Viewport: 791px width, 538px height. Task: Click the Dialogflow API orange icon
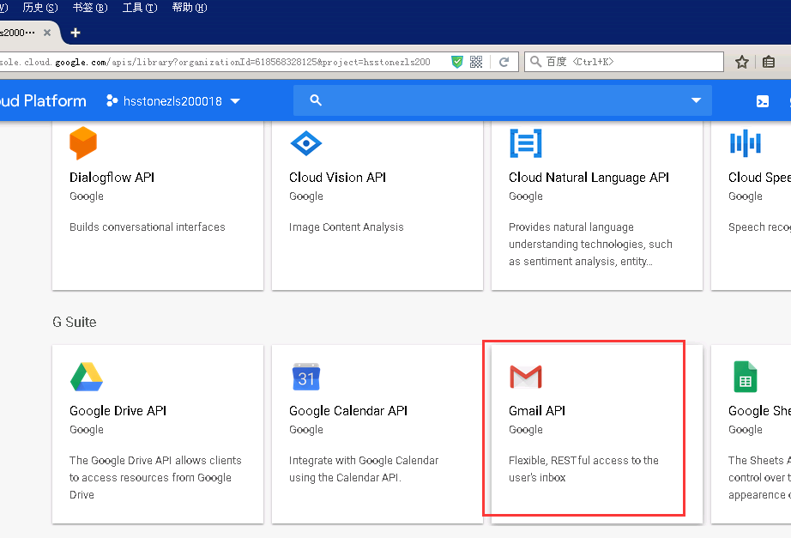tap(83, 142)
